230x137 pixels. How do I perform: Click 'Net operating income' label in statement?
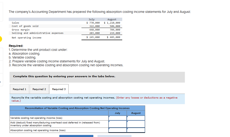coord(27,38)
